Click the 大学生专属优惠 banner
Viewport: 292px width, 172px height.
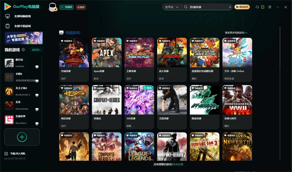click(x=24, y=38)
